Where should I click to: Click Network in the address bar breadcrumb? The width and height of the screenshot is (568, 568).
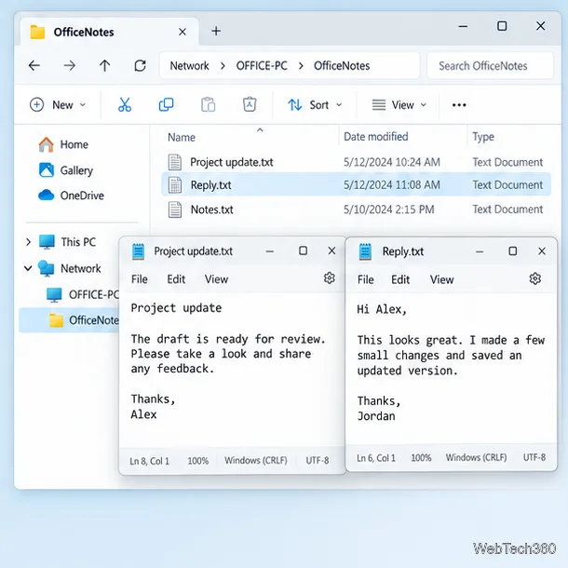point(189,66)
